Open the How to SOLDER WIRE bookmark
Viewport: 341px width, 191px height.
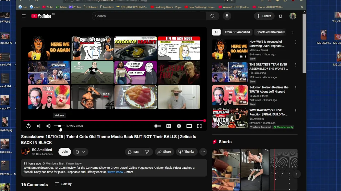[267, 7]
